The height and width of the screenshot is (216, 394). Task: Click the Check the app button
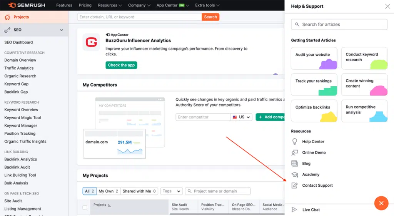(x=121, y=65)
